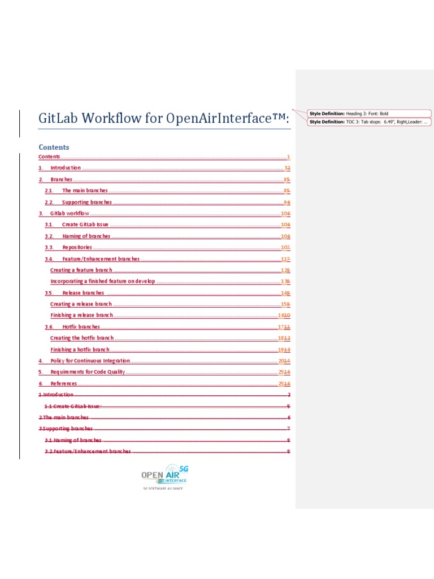Open '2.2. Supporting branches' entry
The height and width of the screenshot is (579, 434).
pos(167,202)
